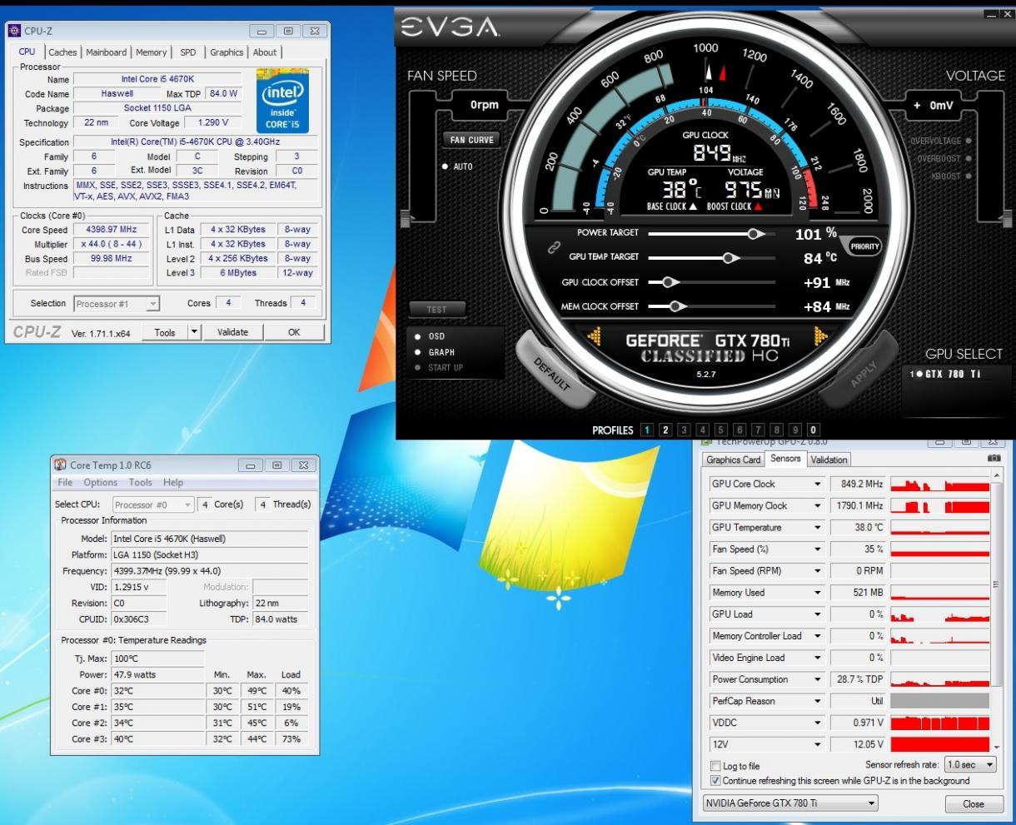This screenshot has width=1016, height=825.
Task: Open the GPU Memory Clock sensor dropdown
Action: point(817,505)
